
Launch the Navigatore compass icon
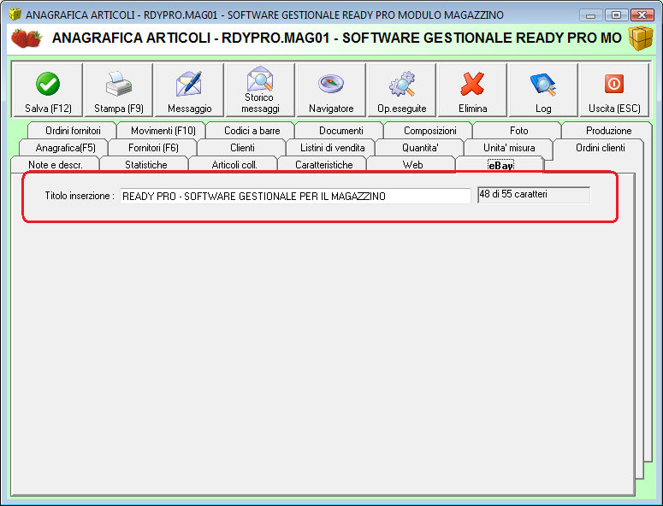tap(331, 84)
